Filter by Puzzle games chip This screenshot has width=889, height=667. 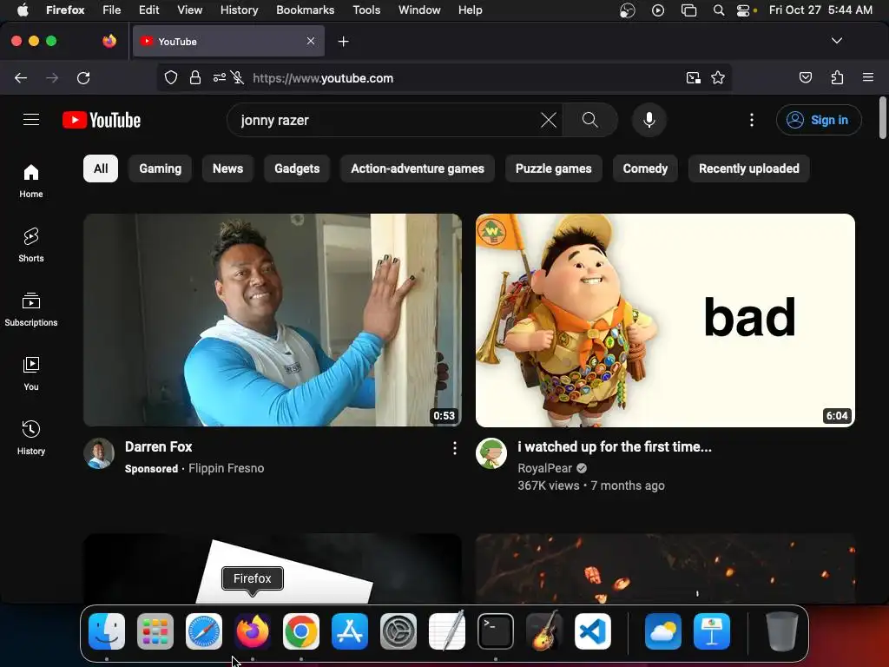553,168
